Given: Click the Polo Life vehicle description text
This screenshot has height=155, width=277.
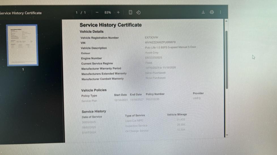Looking at the screenshot, I should [x=171, y=47].
